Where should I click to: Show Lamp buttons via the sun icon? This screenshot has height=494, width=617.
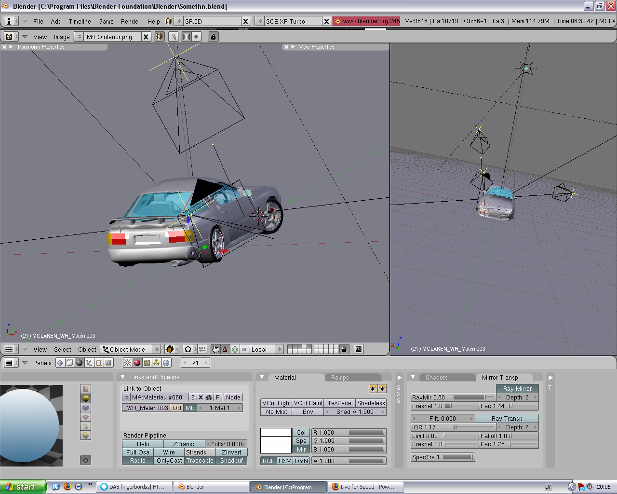click(127, 363)
